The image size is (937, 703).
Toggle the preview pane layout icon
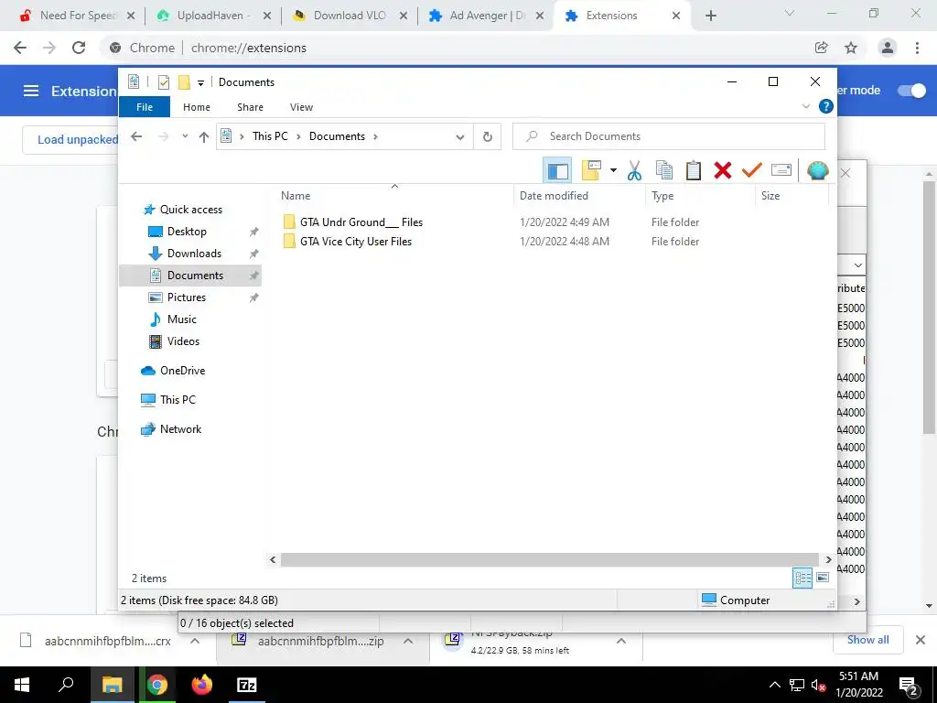point(557,171)
